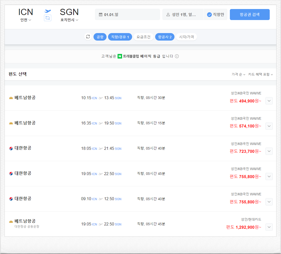
Task: Select the ICN departure airport code
Action: (x=26, y=12)
